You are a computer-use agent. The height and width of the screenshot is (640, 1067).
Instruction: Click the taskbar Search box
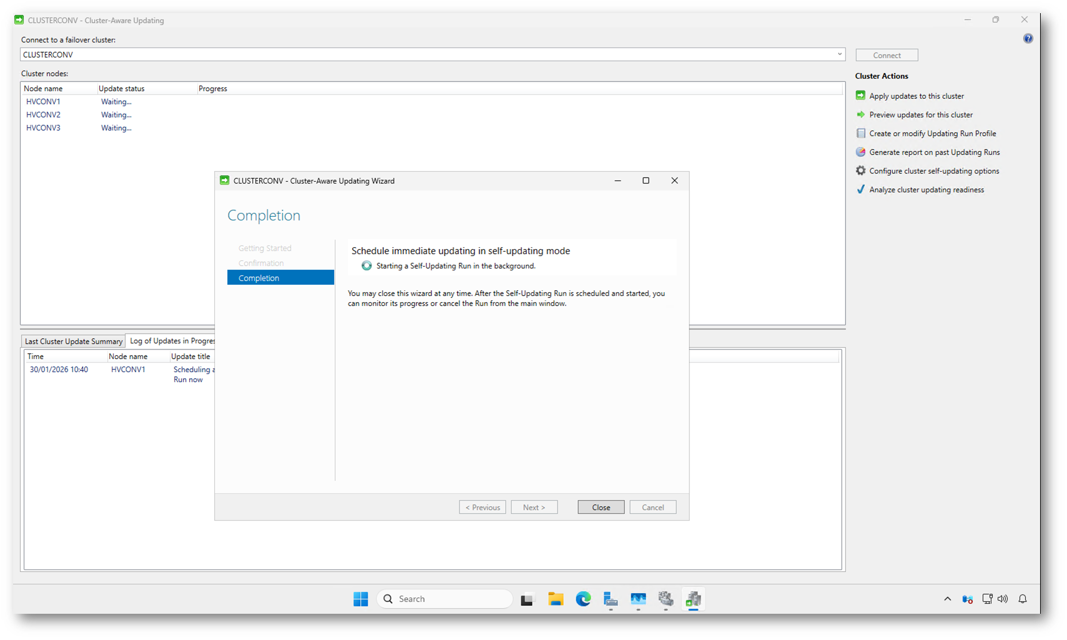click(x=445, y=599)
